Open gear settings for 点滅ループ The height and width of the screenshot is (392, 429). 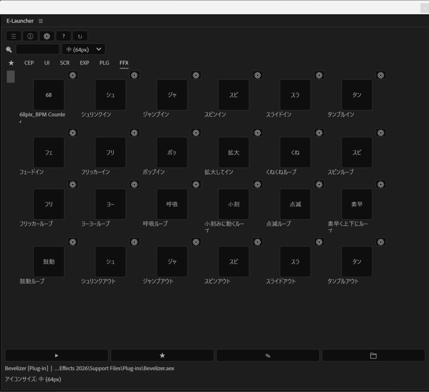[x=319, y=185]
